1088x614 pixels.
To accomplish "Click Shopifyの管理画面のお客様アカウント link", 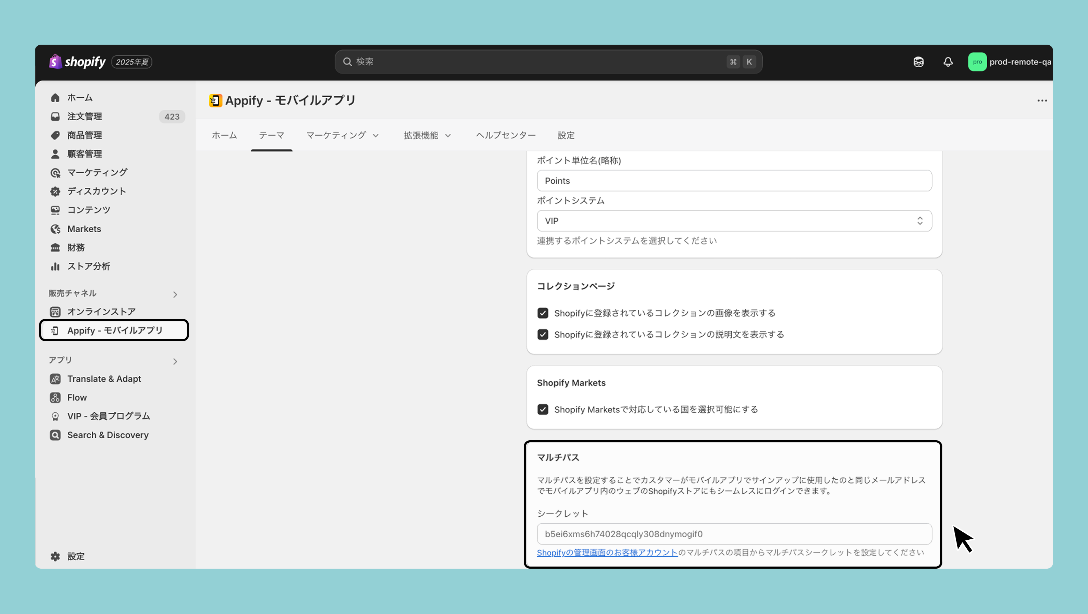I will point(607,553).
